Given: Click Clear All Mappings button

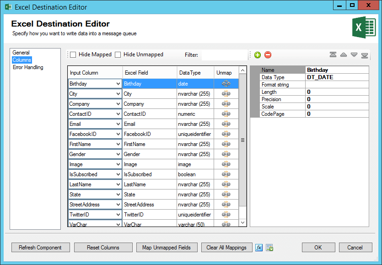Looking at the screenshot, I should (226, 248).
